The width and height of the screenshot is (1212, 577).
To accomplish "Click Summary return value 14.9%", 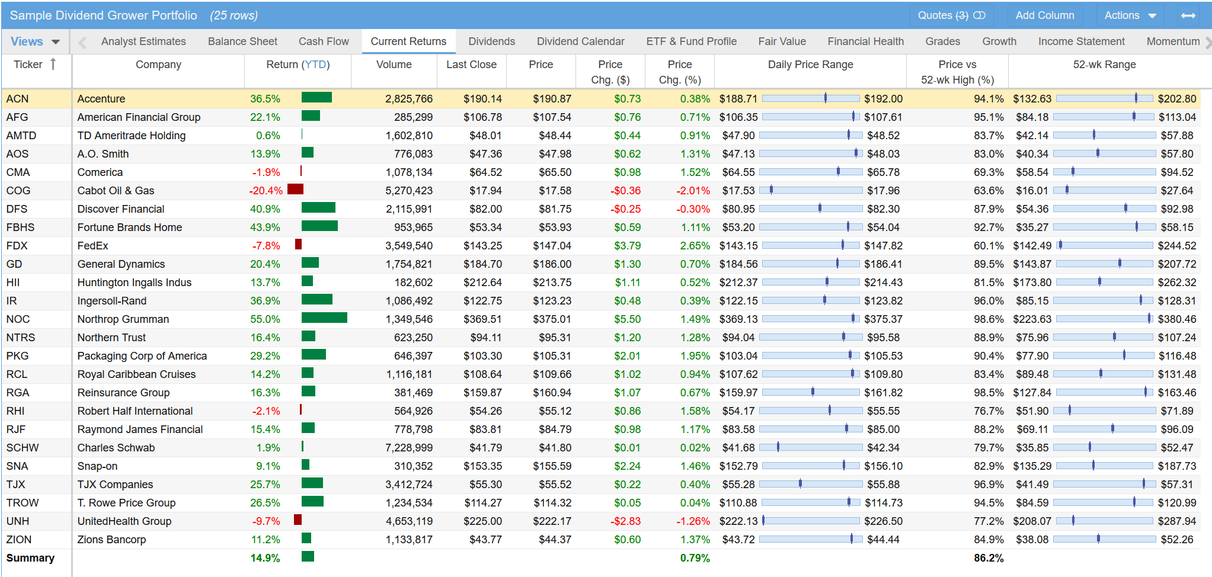I will tap(265, 558).
